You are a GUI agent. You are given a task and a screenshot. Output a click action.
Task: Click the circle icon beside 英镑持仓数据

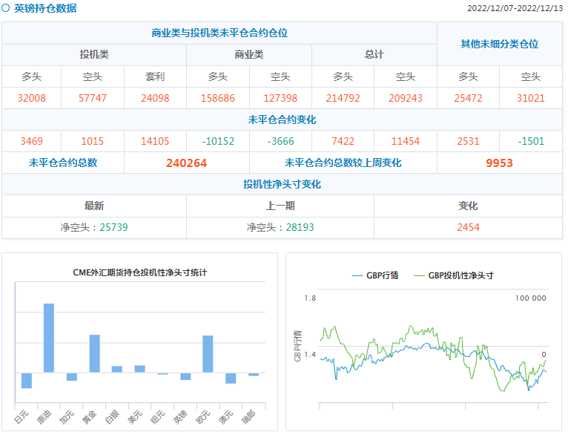[x=6, y=9]
